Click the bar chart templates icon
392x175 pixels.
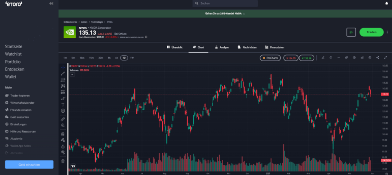coord(362,58)
